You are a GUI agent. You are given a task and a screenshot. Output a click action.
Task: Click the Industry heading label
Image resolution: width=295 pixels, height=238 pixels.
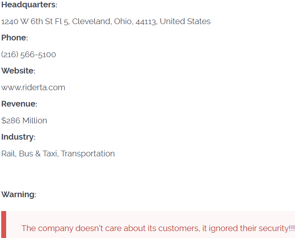pyautogui.click(x=18, y=137)
